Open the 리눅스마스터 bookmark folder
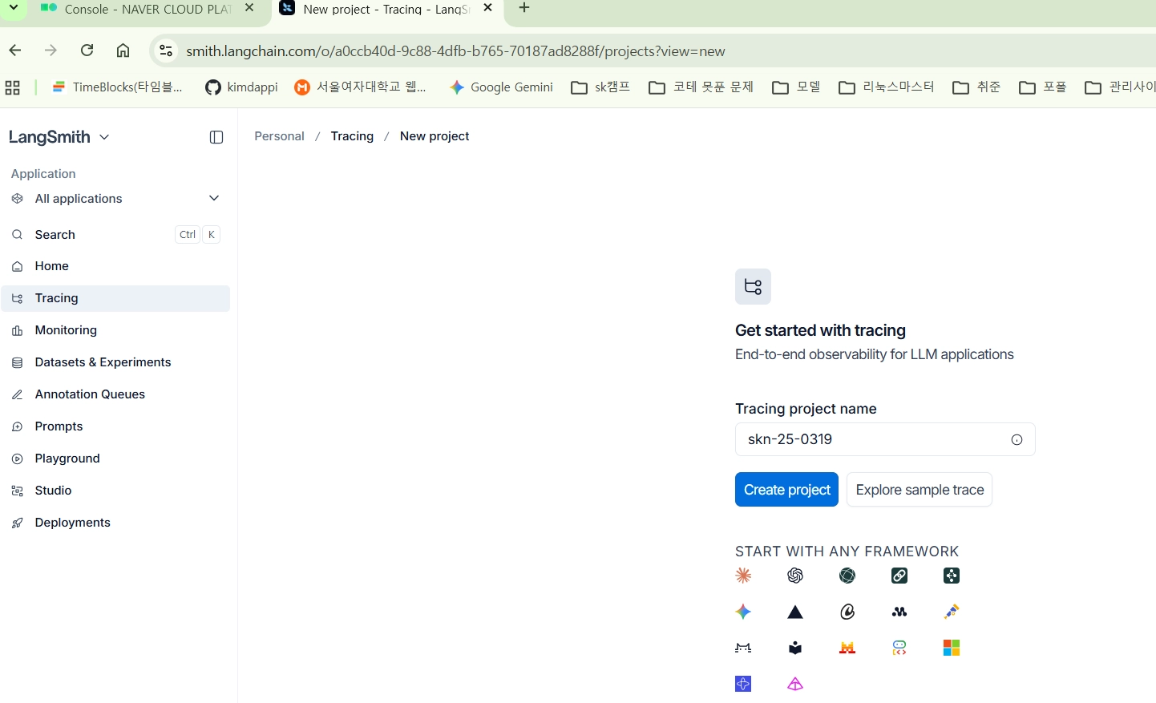This screenshot has height=703, width=1156. (x=887, y=87)
